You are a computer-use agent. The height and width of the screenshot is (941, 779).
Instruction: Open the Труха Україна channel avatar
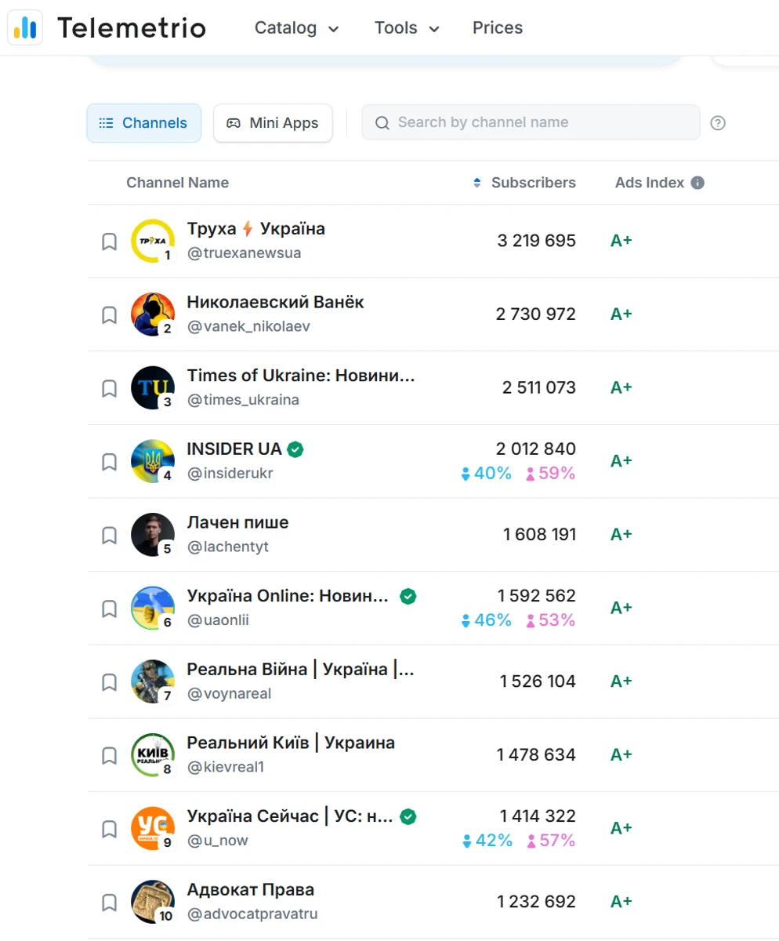152,241
